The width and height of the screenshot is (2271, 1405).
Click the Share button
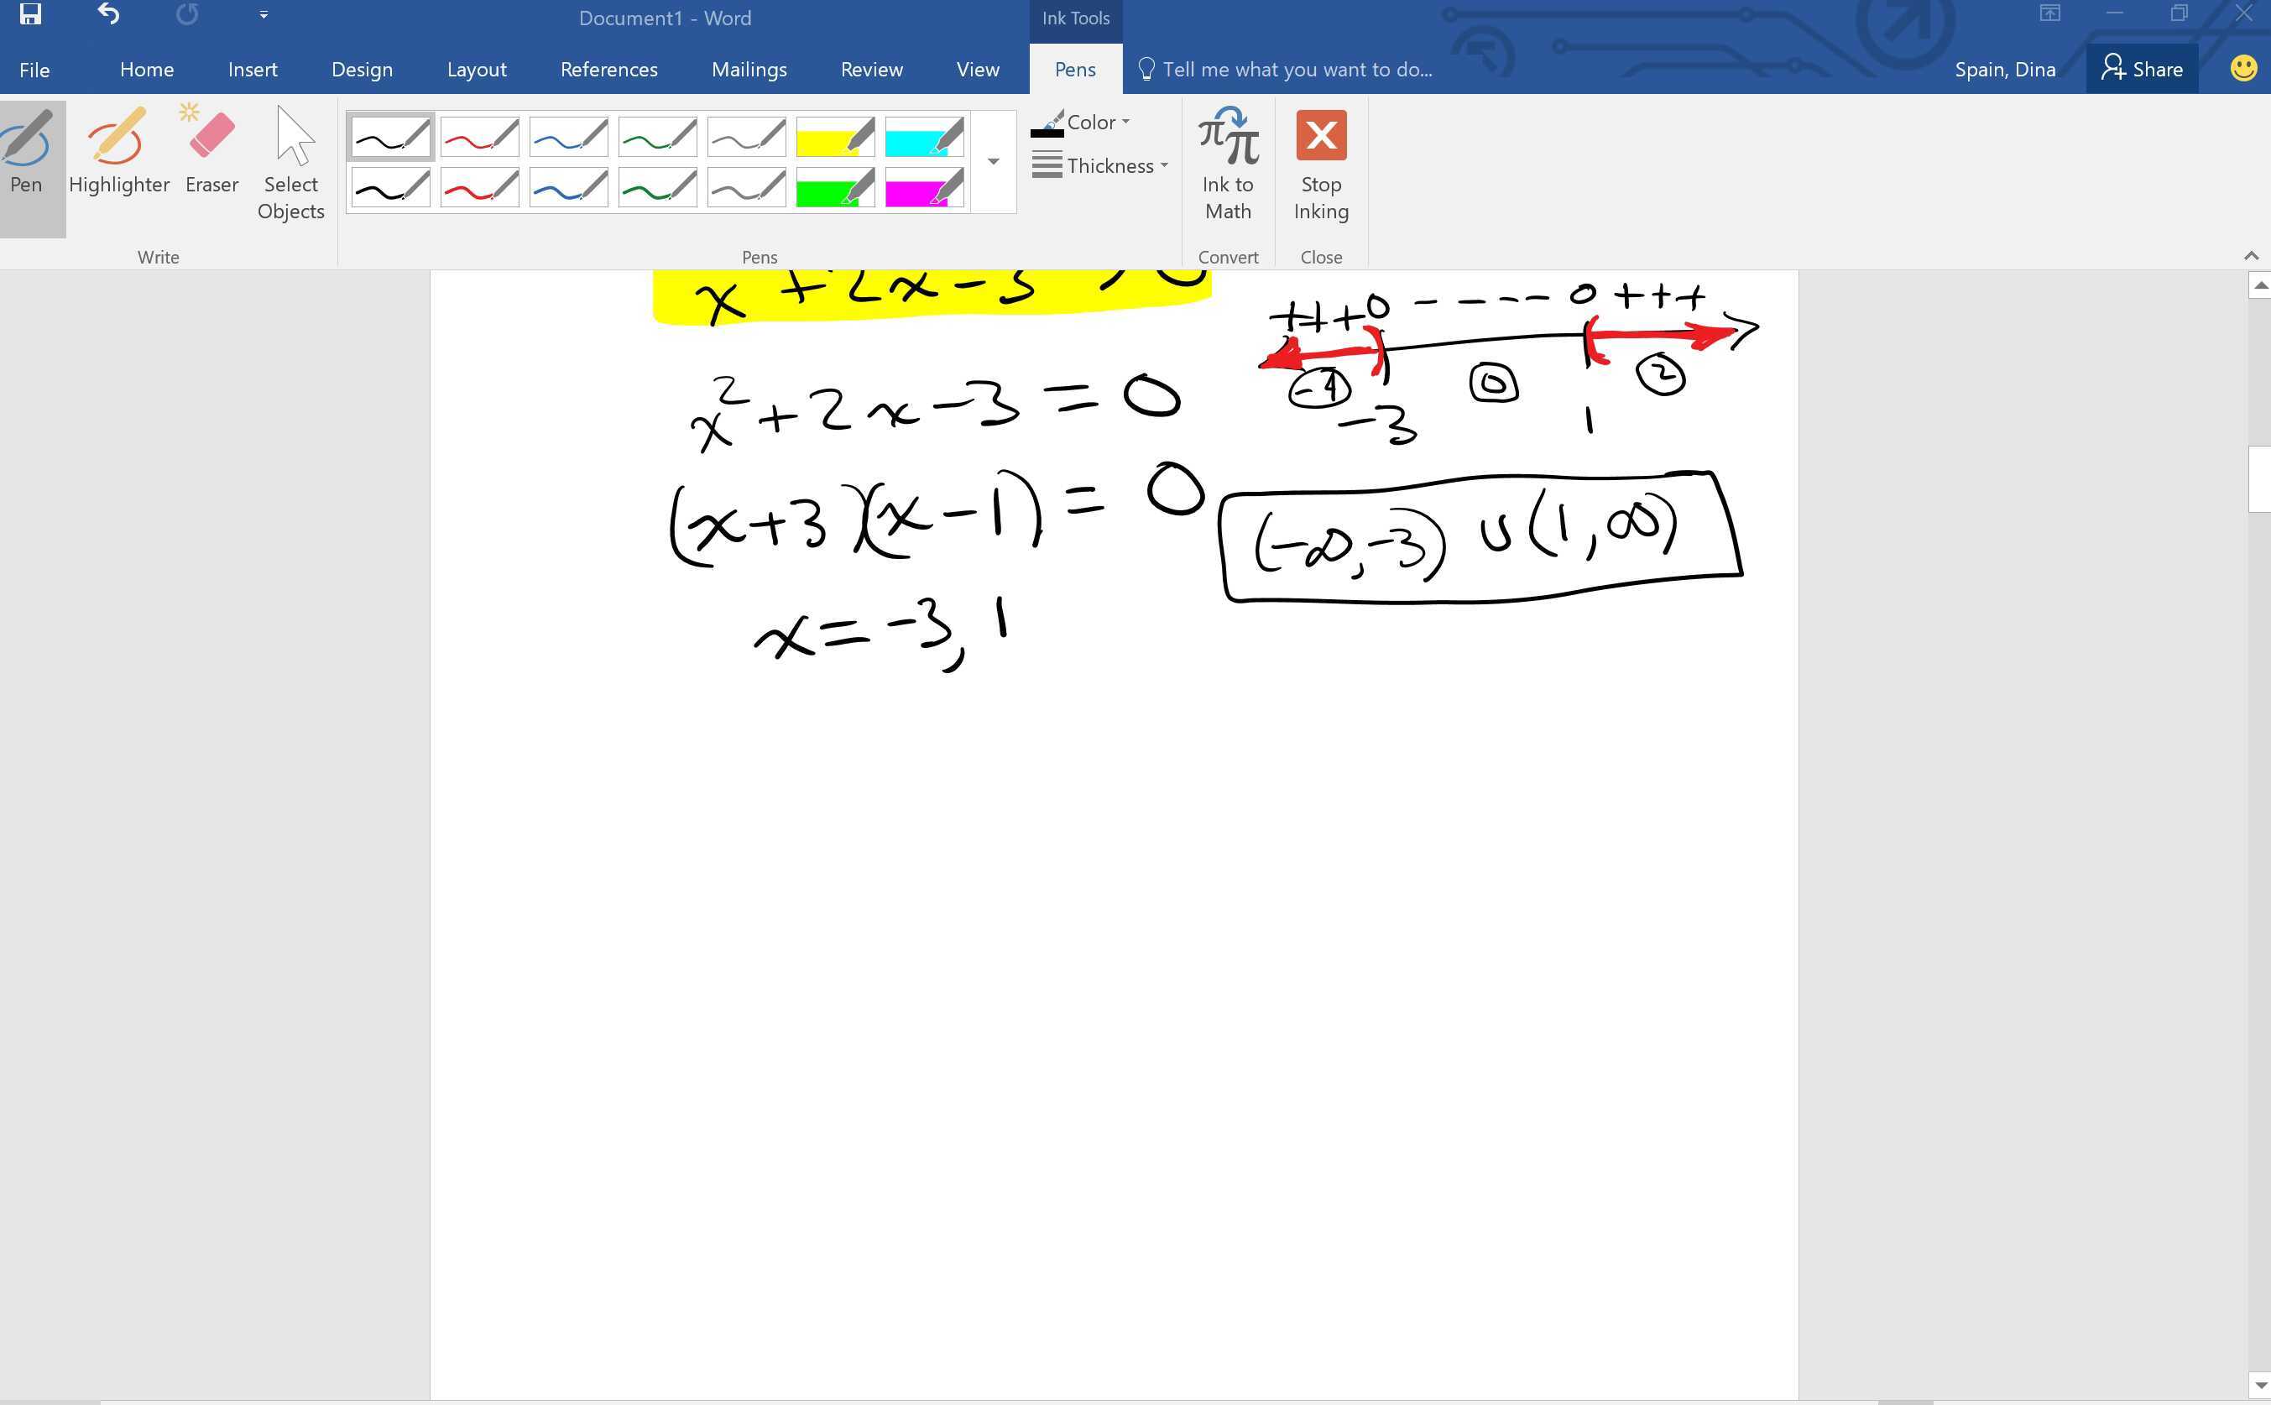(2142, 68)
